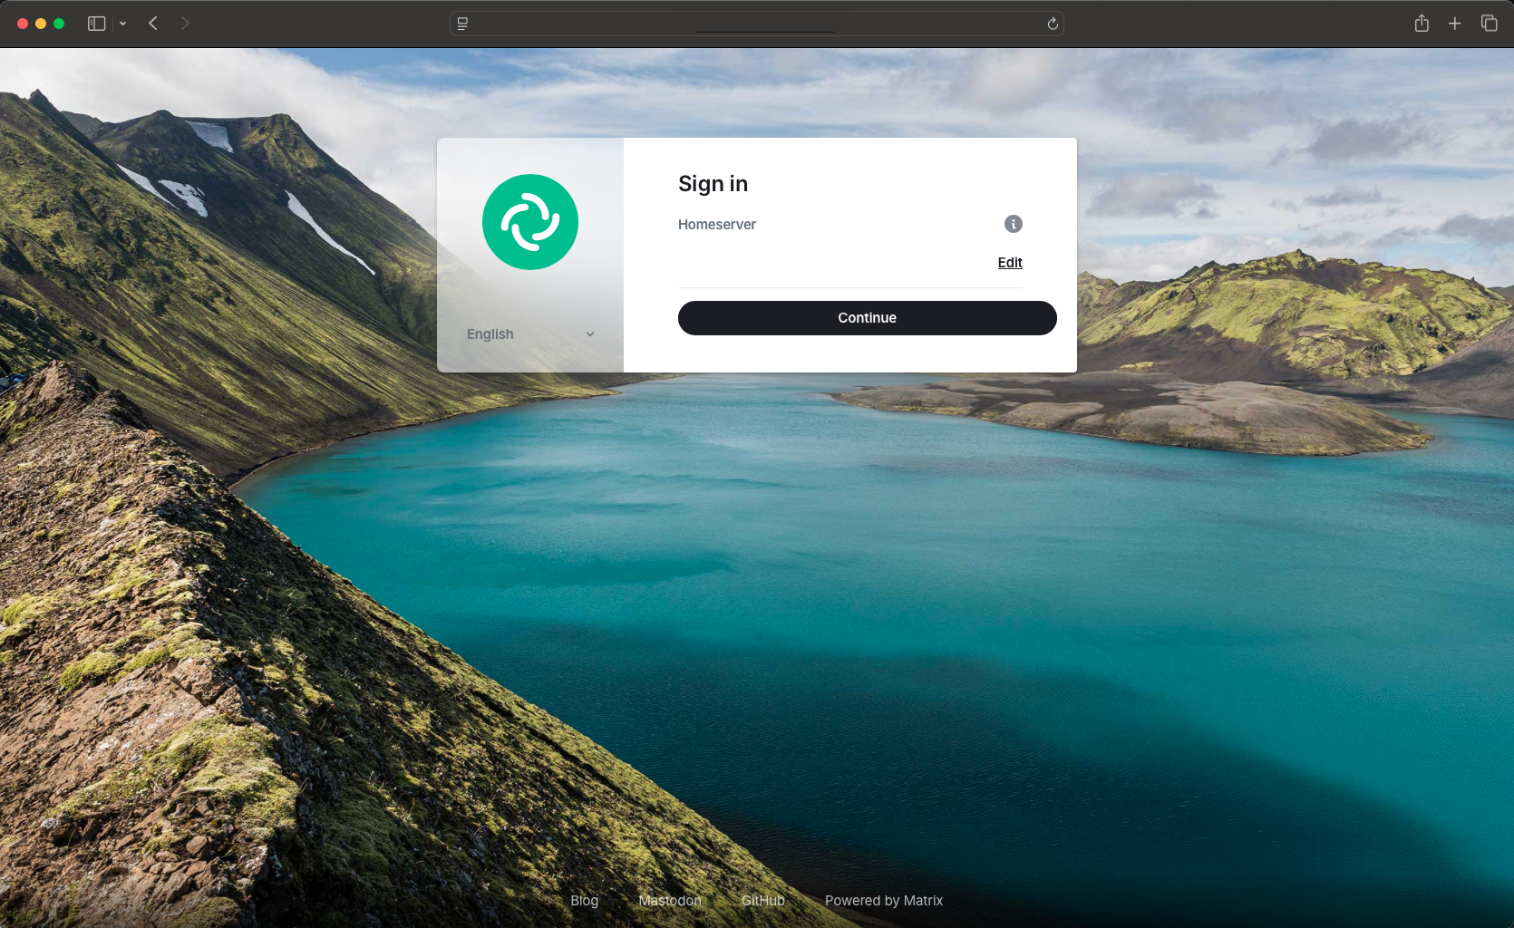Minimize the window with the yellow button
This screenshot has width=1514, height=928.
[41, 24]
